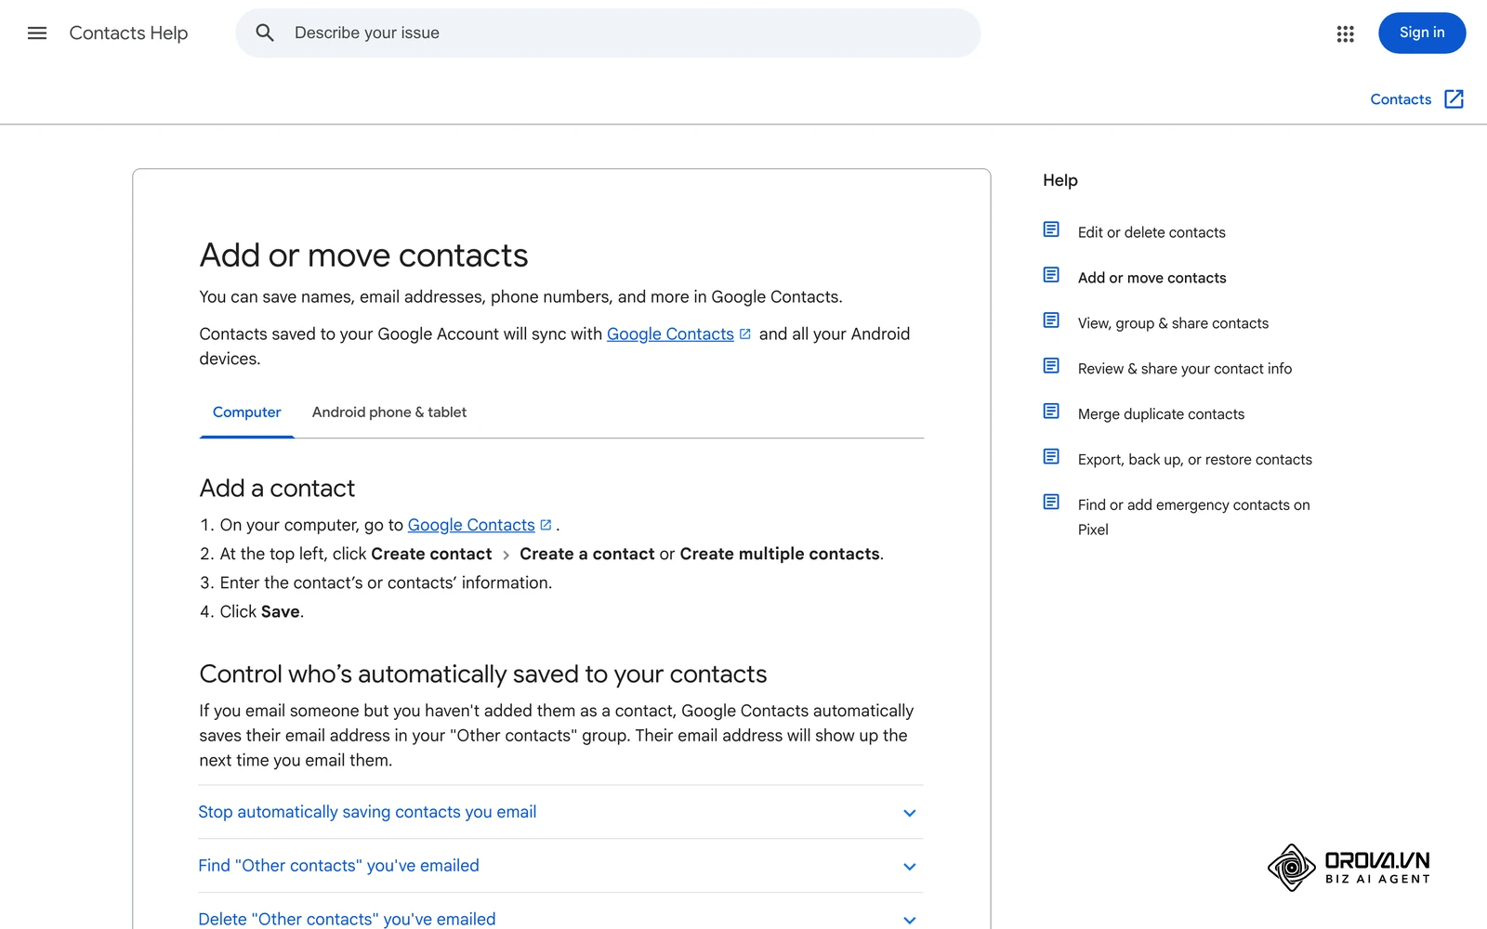
Task: Click the Sign in button
Action: point(1422,33)
